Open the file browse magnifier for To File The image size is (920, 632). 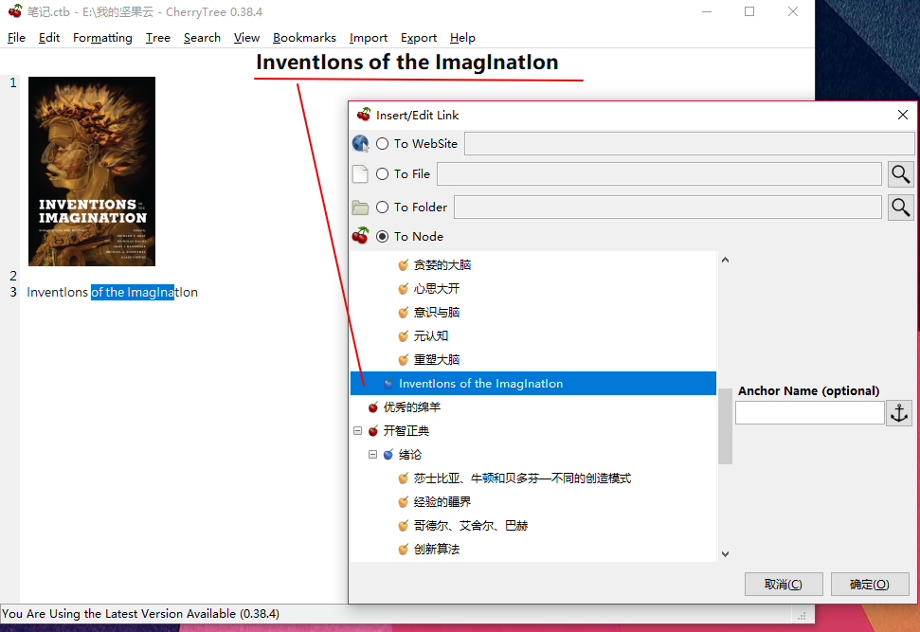[899, 173]
